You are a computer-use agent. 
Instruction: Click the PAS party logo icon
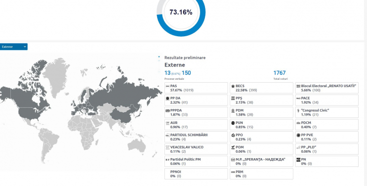tap(167, 86)
